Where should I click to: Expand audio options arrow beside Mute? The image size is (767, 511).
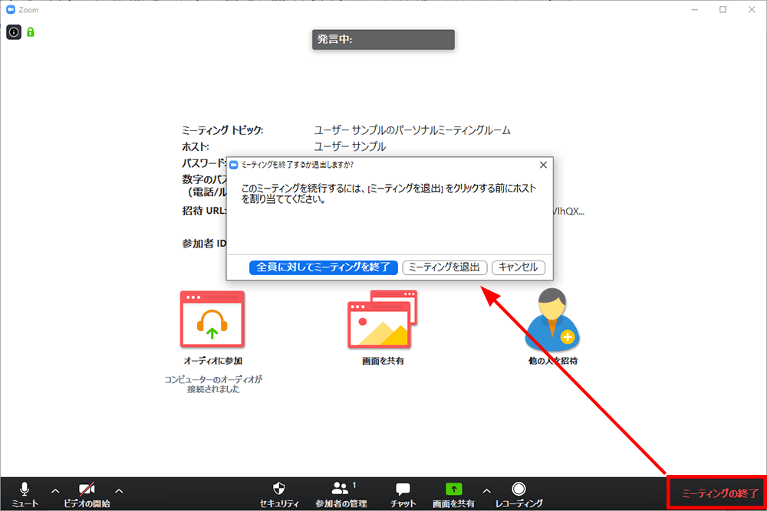tap(55, 490)
